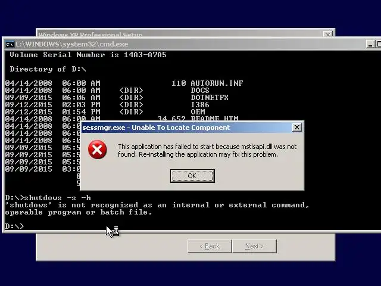Click the DOCS directory entry

coord(200,91)
